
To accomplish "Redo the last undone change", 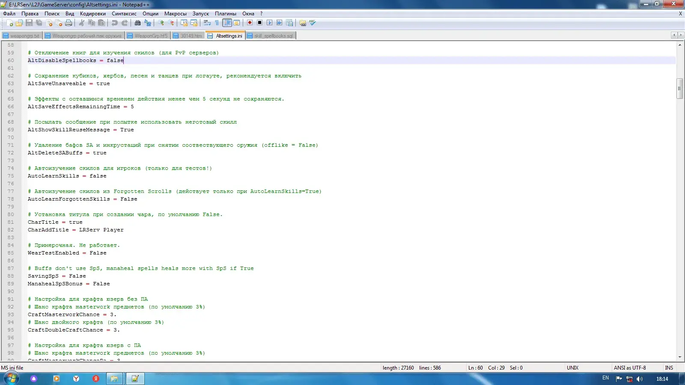I will (124, 23).
